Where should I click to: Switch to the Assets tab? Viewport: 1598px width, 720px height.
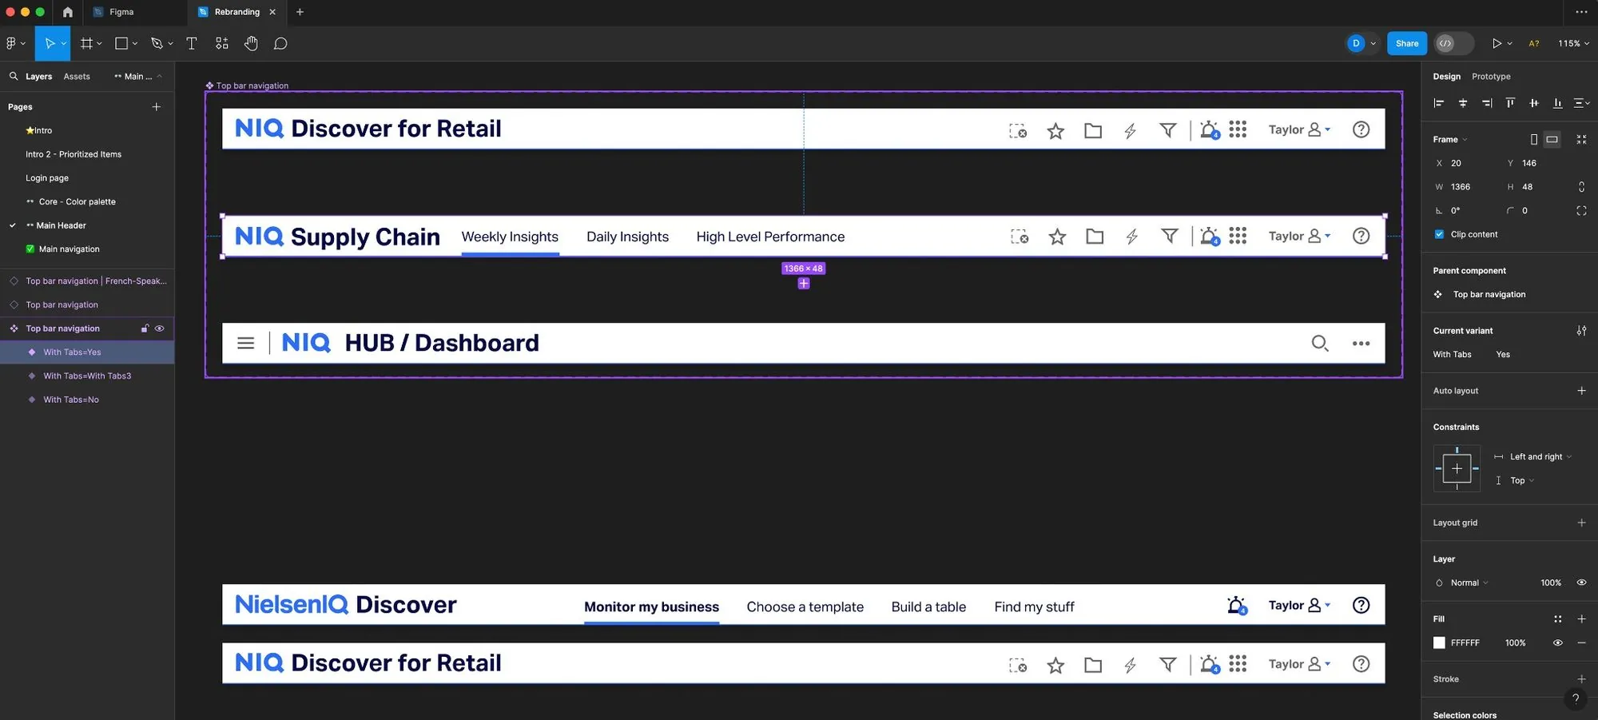click(77, 76)
